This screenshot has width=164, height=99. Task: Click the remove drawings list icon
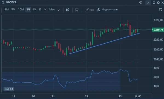coord(160,10)
